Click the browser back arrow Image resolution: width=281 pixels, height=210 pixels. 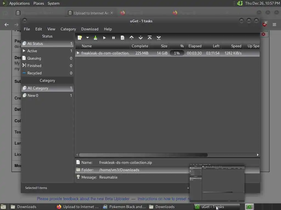[7, 25]
